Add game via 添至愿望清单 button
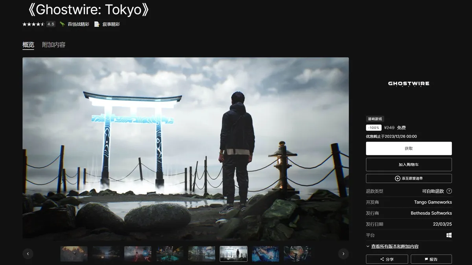472x265 pixels. click(x=409, y=179)
